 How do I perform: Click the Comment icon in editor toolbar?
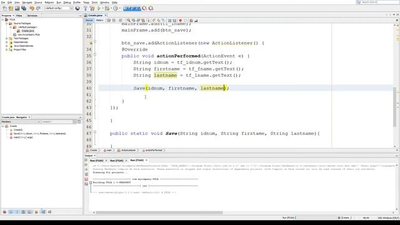click(191, 21)
